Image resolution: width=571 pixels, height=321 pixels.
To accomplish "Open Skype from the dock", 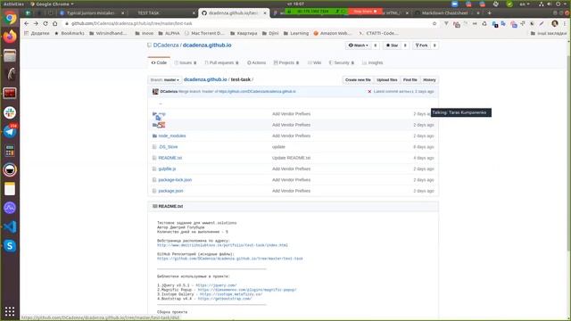I will click(10, 246).
